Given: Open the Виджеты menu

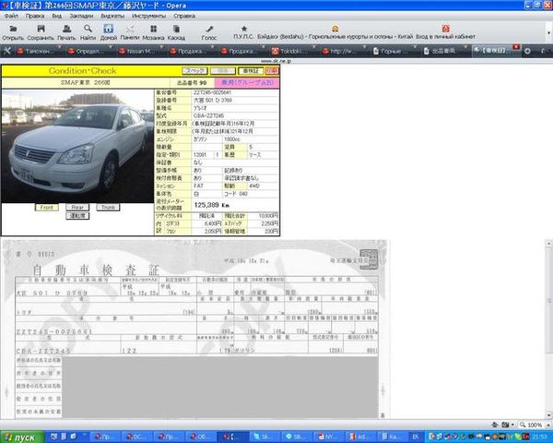Looking at the screenshot, I should point(112,16).
